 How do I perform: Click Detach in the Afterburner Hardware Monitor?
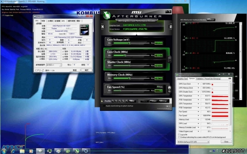point(211,20)
